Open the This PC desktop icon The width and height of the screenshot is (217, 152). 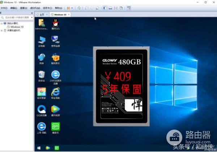[x=42, y=40]
